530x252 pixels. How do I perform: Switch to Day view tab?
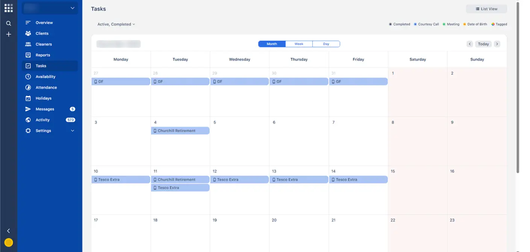[x=326, y=44]
